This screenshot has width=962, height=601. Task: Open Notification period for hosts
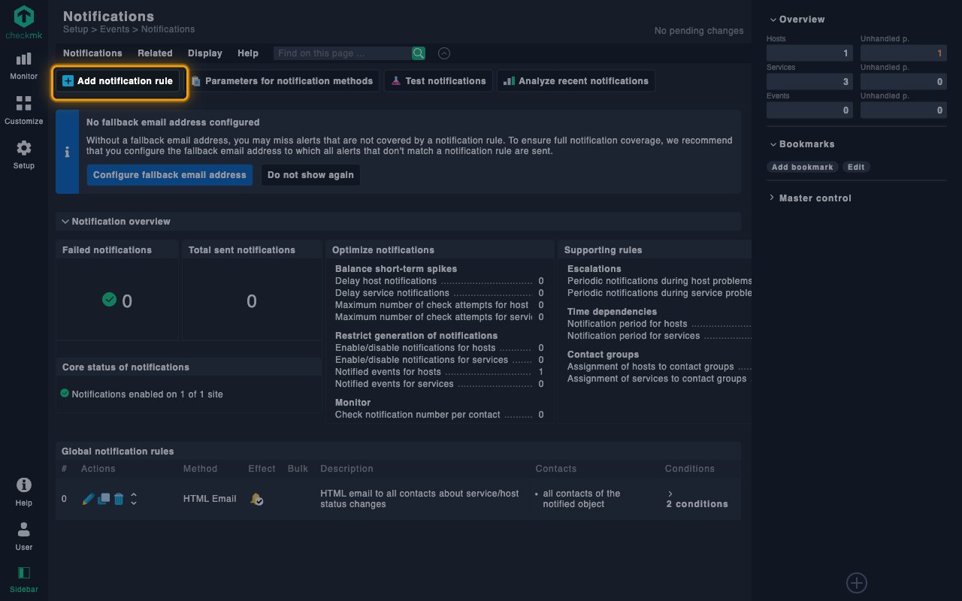pos(628,324)
